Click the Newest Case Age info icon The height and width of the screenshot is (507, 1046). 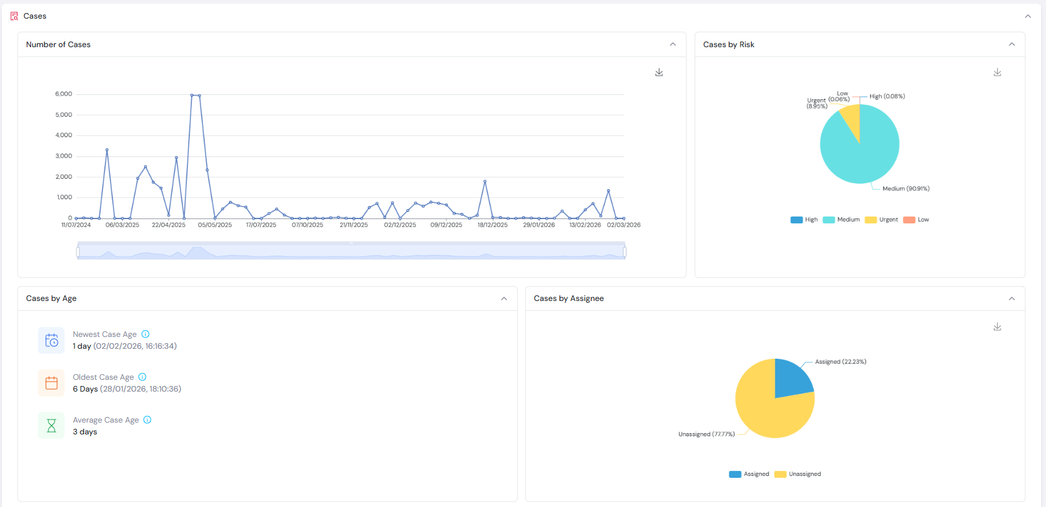(x=145, y=334)
